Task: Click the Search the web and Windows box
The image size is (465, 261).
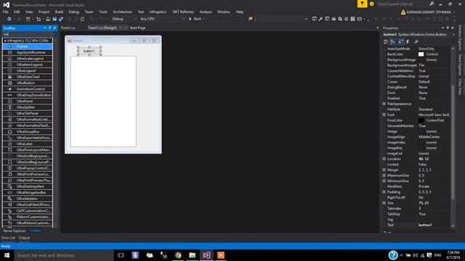Action: [64, 255]
